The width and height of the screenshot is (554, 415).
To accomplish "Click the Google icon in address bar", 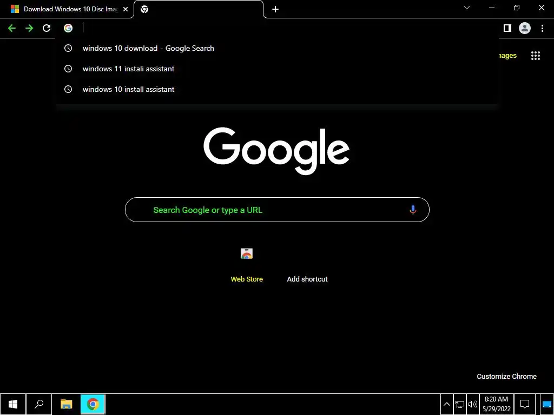I will (68, 28).
